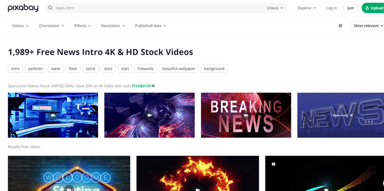
Task: Select the beautiful wallpaper tag
Action: 179,69
